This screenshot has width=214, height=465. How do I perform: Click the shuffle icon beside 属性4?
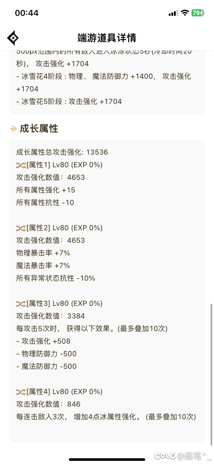21,392
